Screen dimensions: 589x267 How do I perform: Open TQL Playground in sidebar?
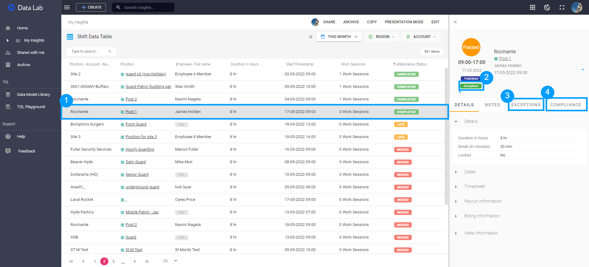point(31,107)
